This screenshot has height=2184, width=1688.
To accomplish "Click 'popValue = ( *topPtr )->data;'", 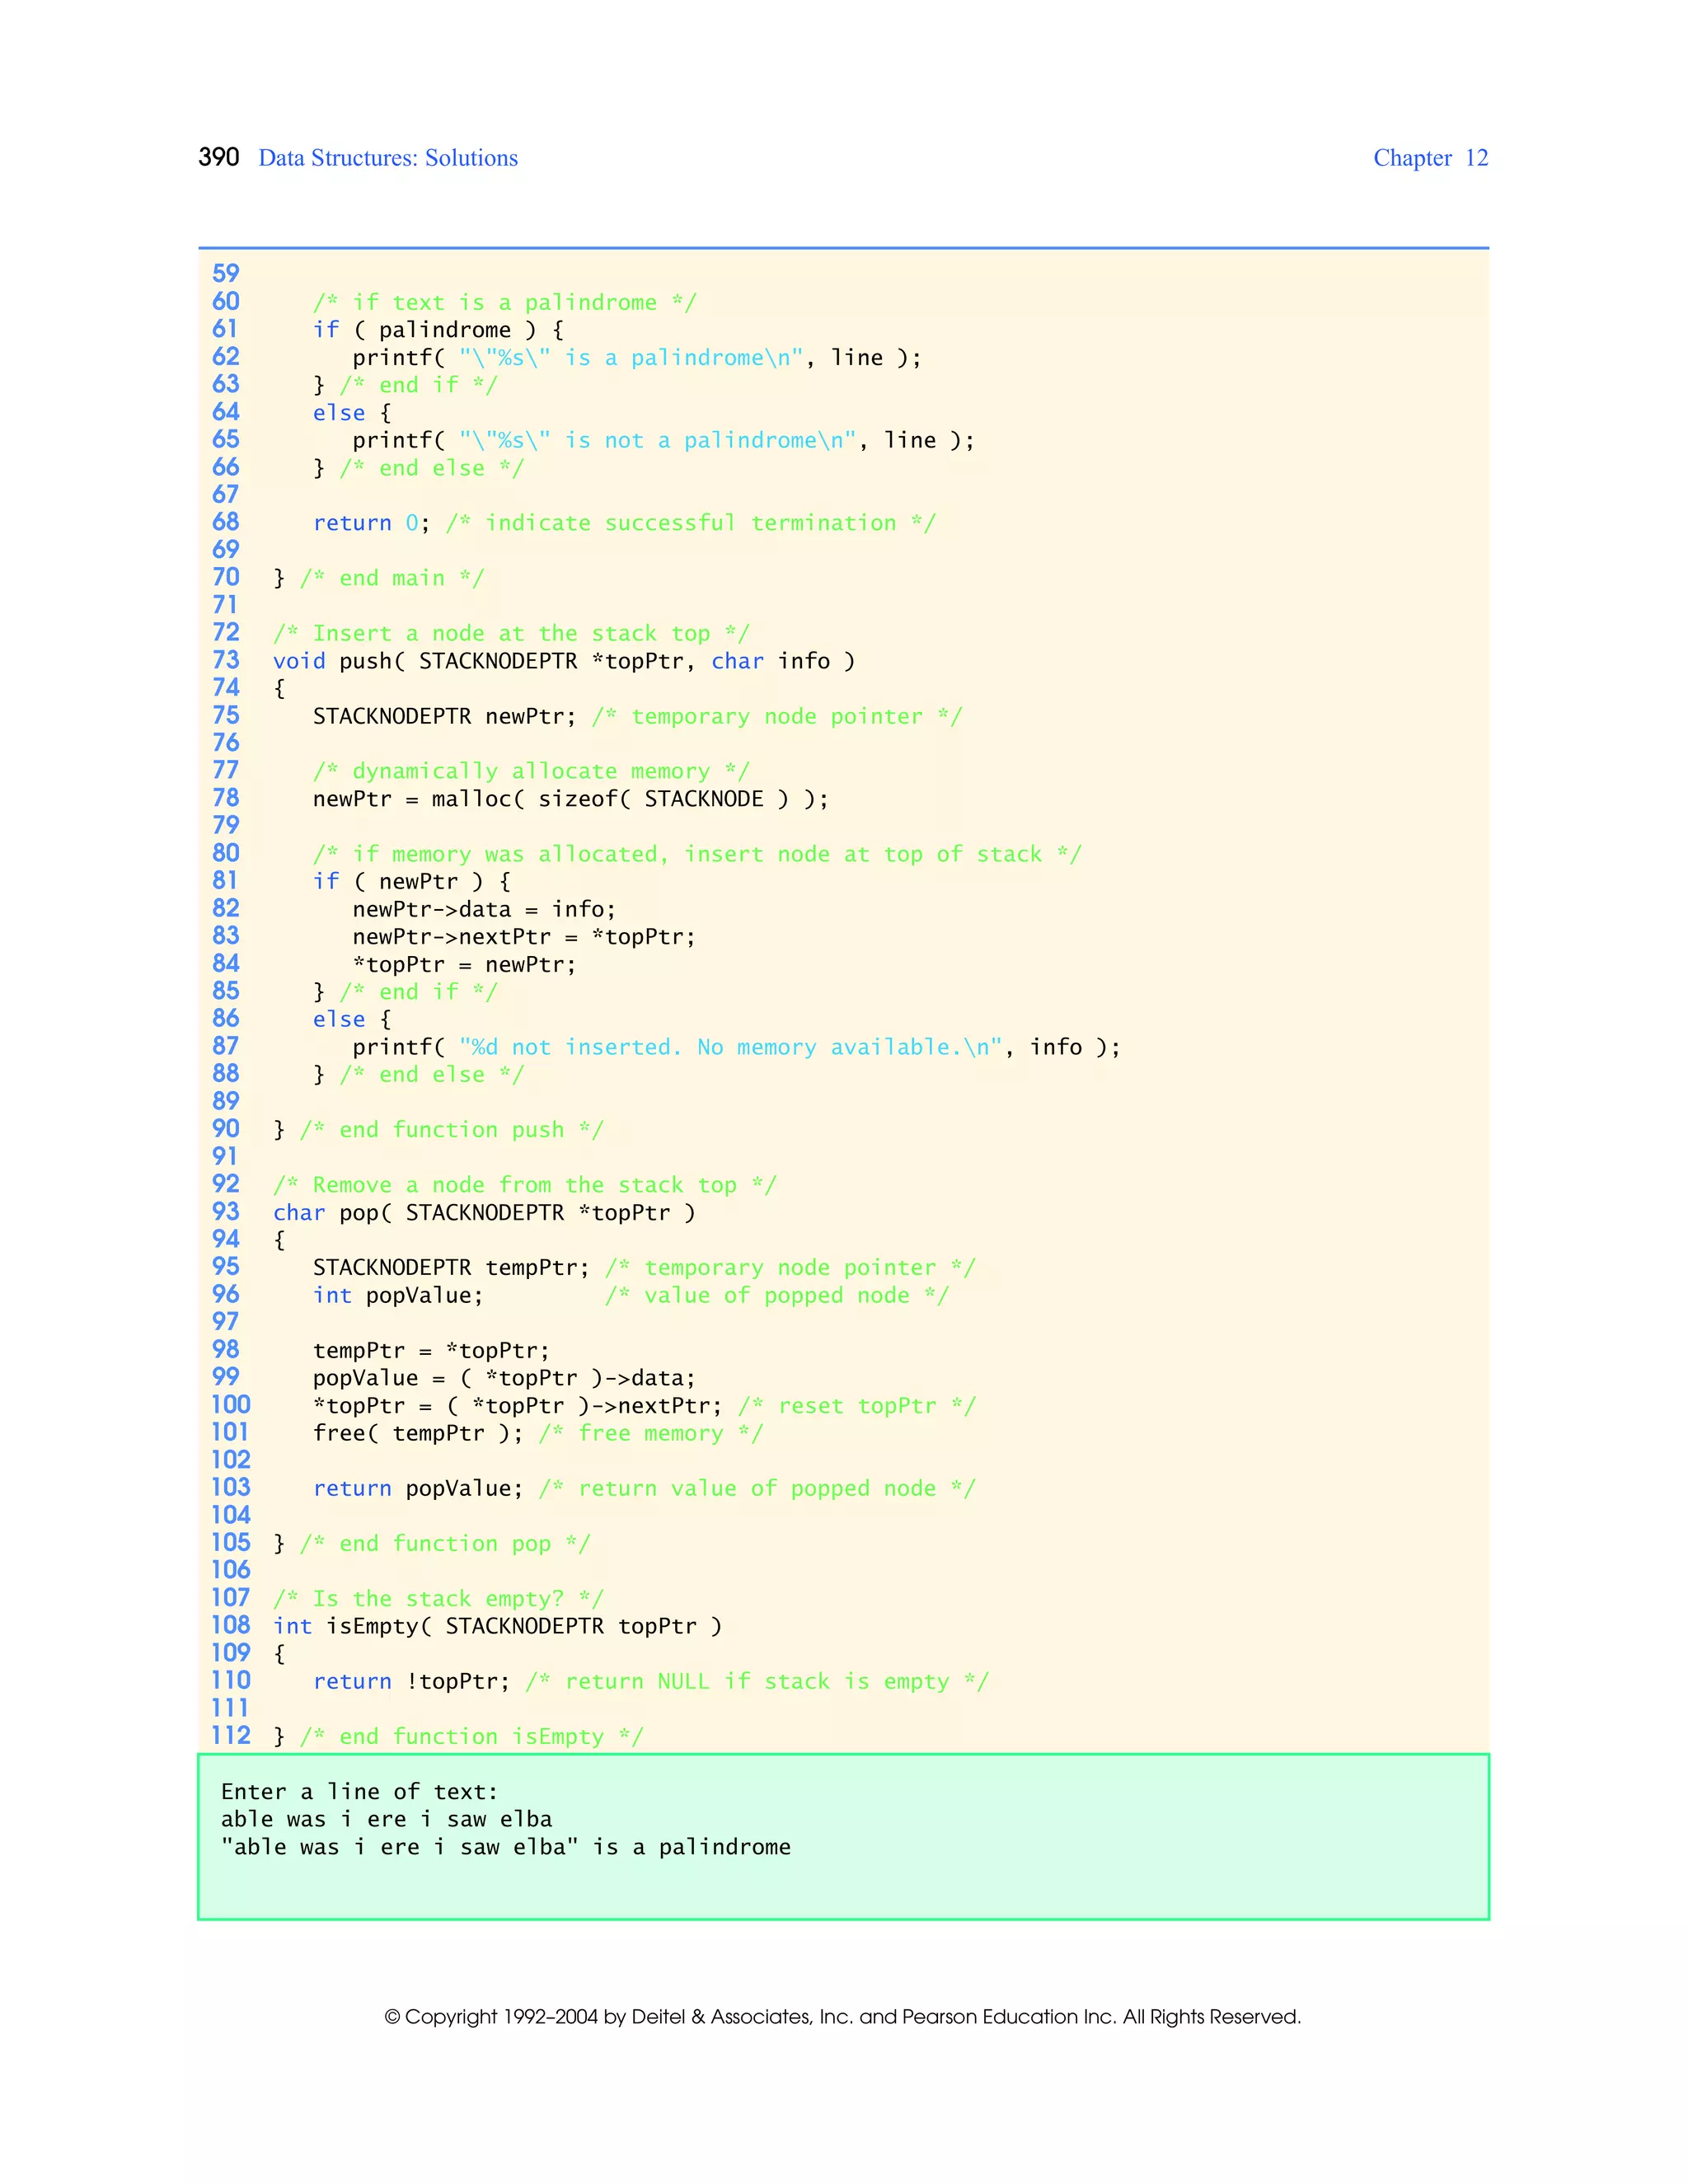I will click(504, 1378).
